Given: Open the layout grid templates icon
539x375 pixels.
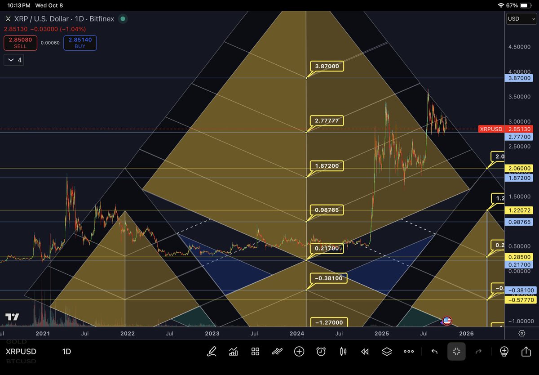Looking at the screenshot, I should 255,352.
